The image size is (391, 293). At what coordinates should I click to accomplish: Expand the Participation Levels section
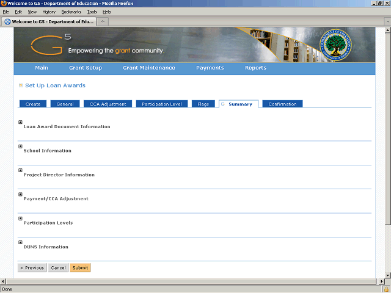(20, 219)
